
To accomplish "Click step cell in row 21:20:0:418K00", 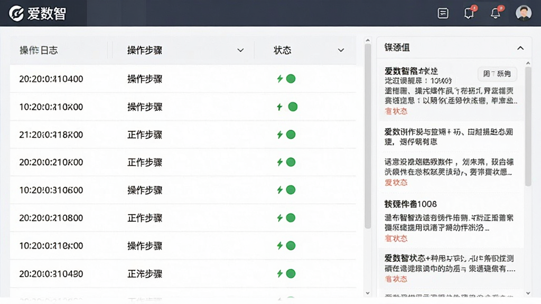I will coord(145,135).
